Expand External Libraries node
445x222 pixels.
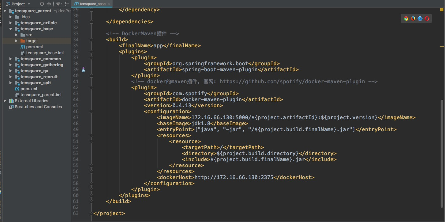click(5, 101)
